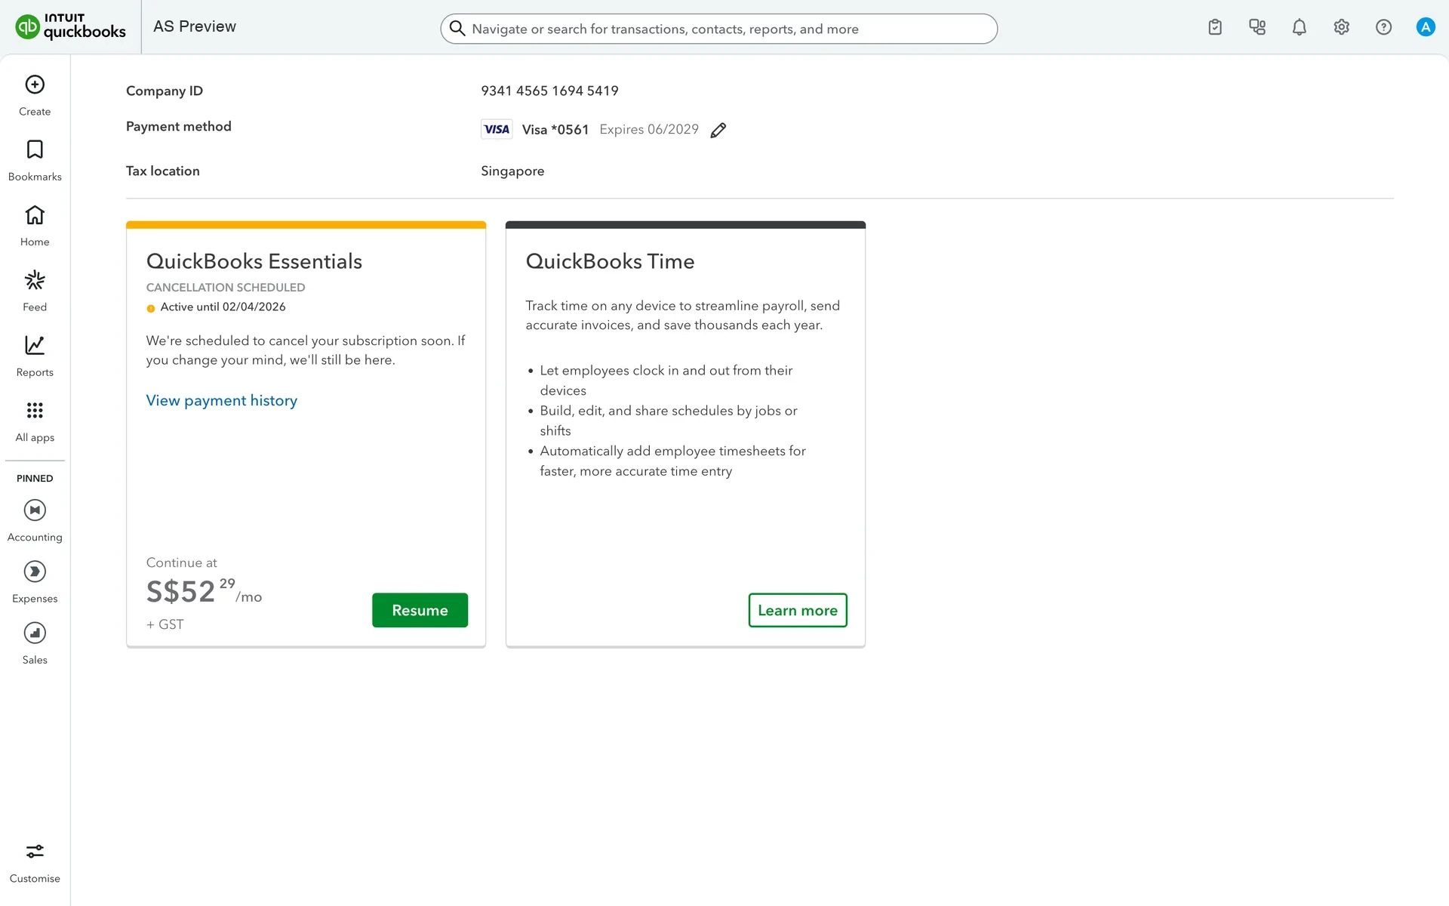Click the Expires 06/2029 text
Viewport: 1449px width, 906px height.
click(x=649, y=129)
